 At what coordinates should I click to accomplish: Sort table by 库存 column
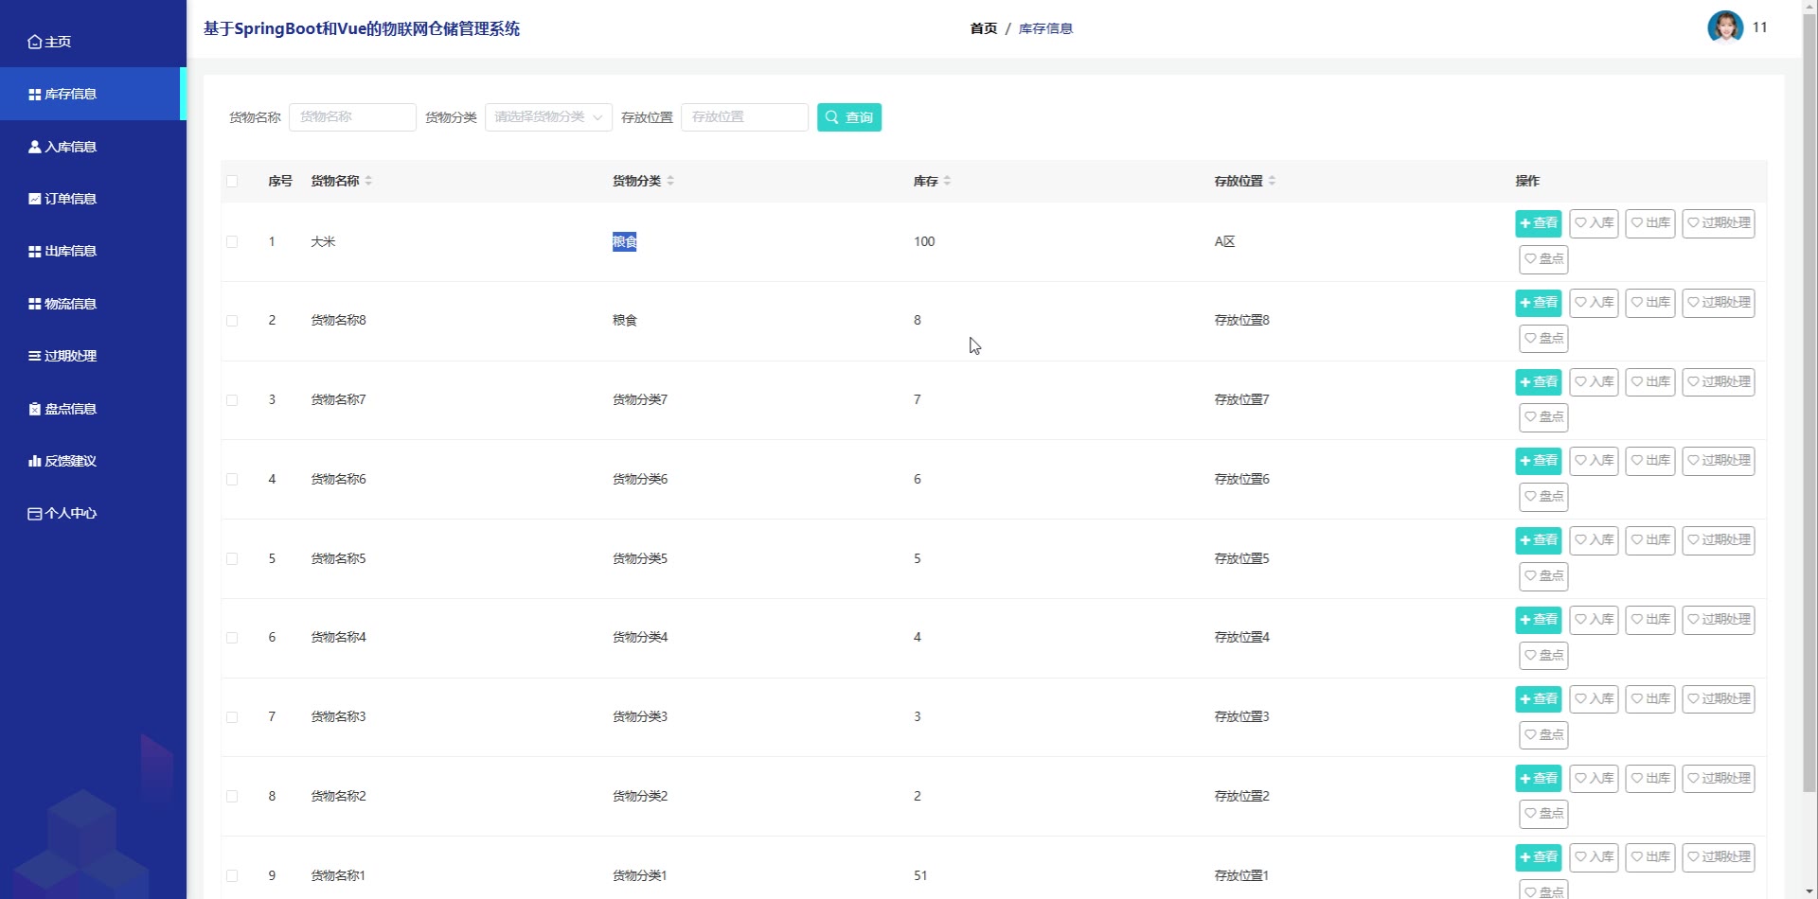(946, 181)
